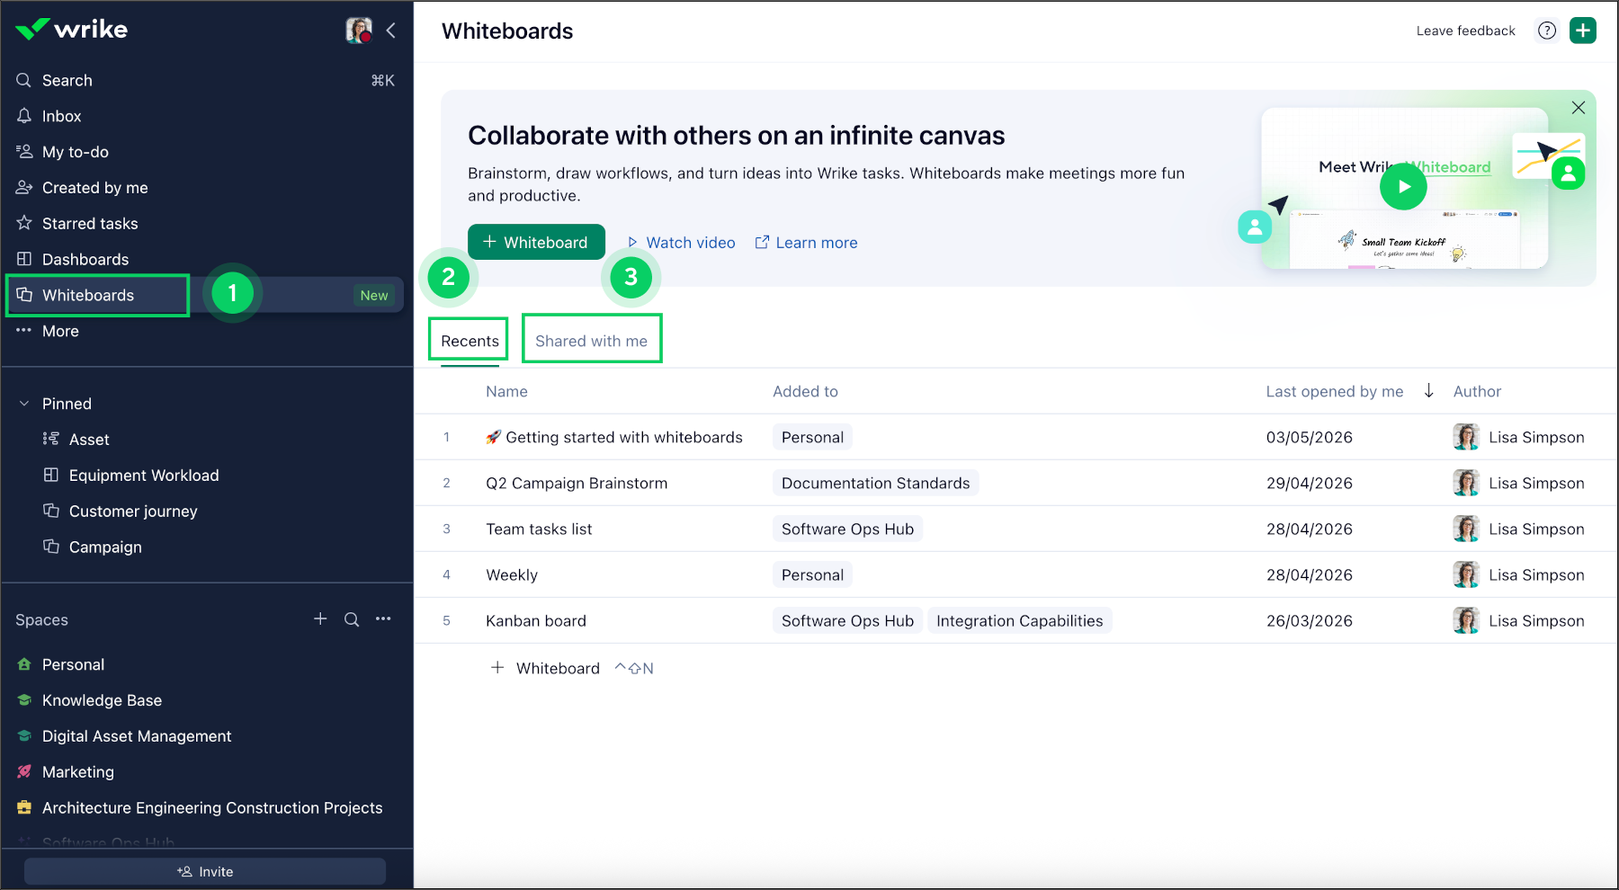Click the ⌘K search shortcut hint
The image size is (1619, 890).
point(383,80)
